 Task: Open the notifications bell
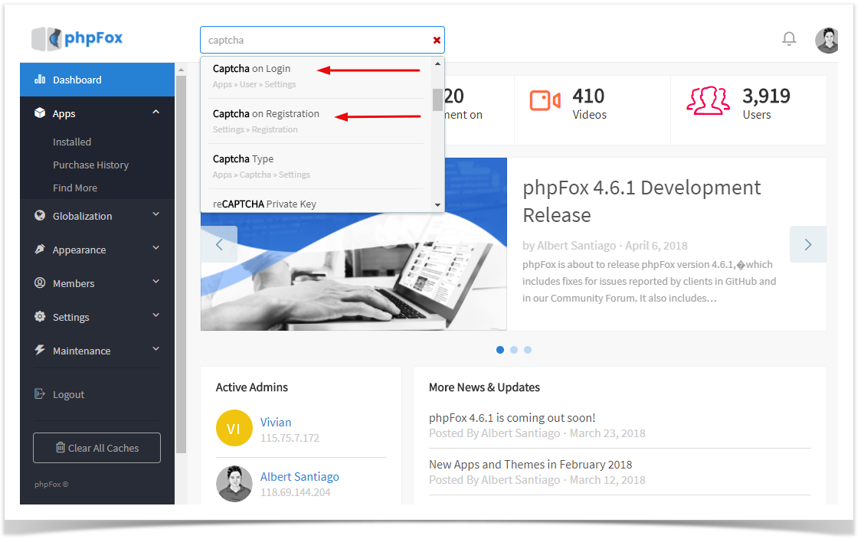pyautogui.click(x=789, y=38)
